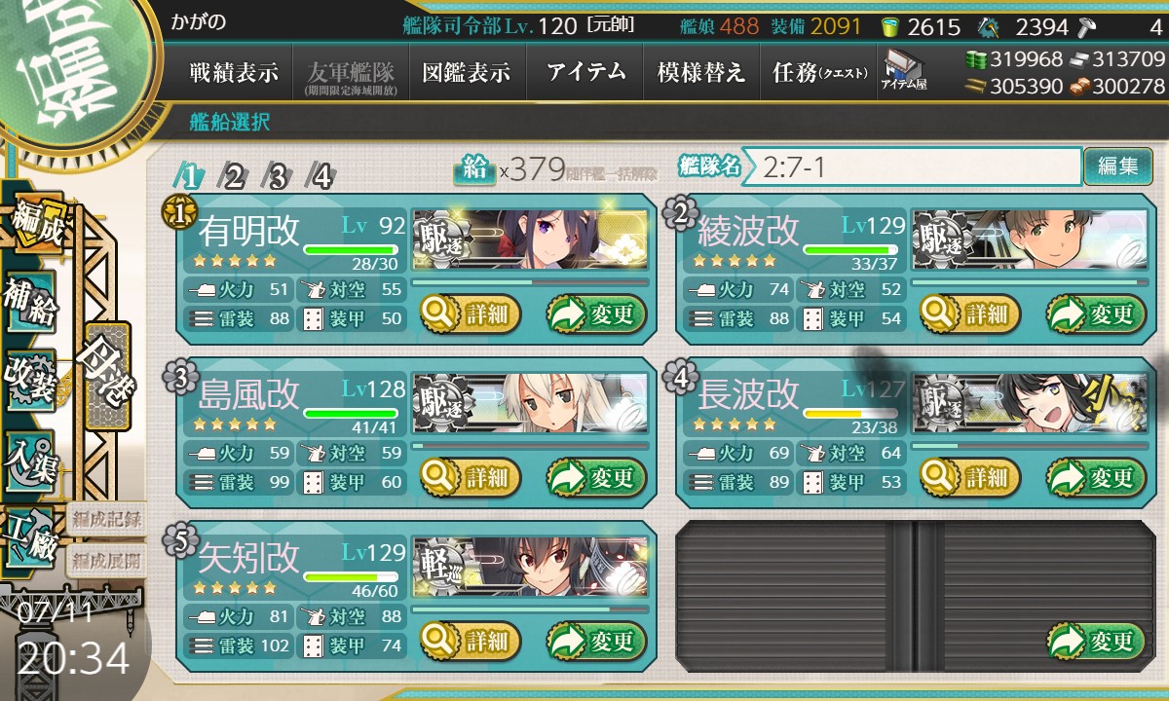This screenshot has width=1169, height=701.
Task: Open the 戦績表示 menu item
Action: point(234,72)
